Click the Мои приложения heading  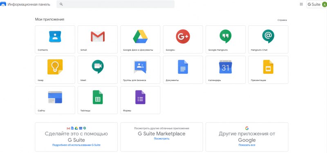coord(49,19)
